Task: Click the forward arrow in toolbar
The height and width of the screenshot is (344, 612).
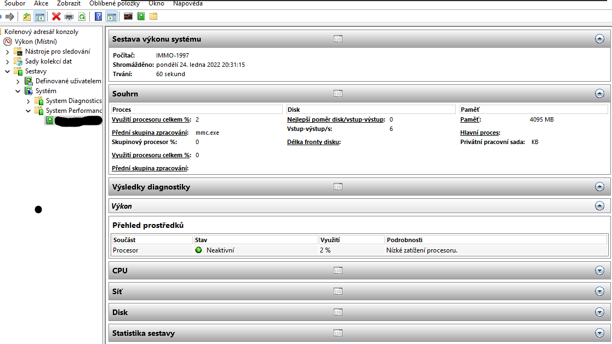Action: [9, 16]
